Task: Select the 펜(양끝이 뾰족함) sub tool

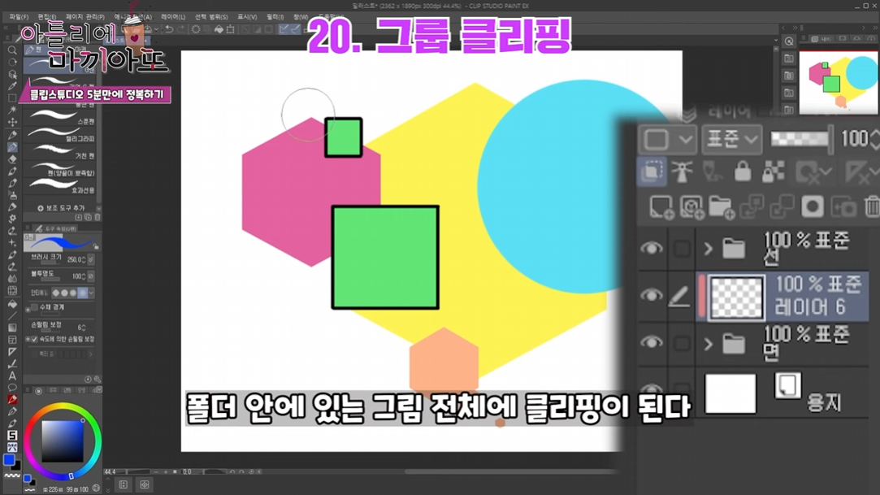Action: click(59, 169)
